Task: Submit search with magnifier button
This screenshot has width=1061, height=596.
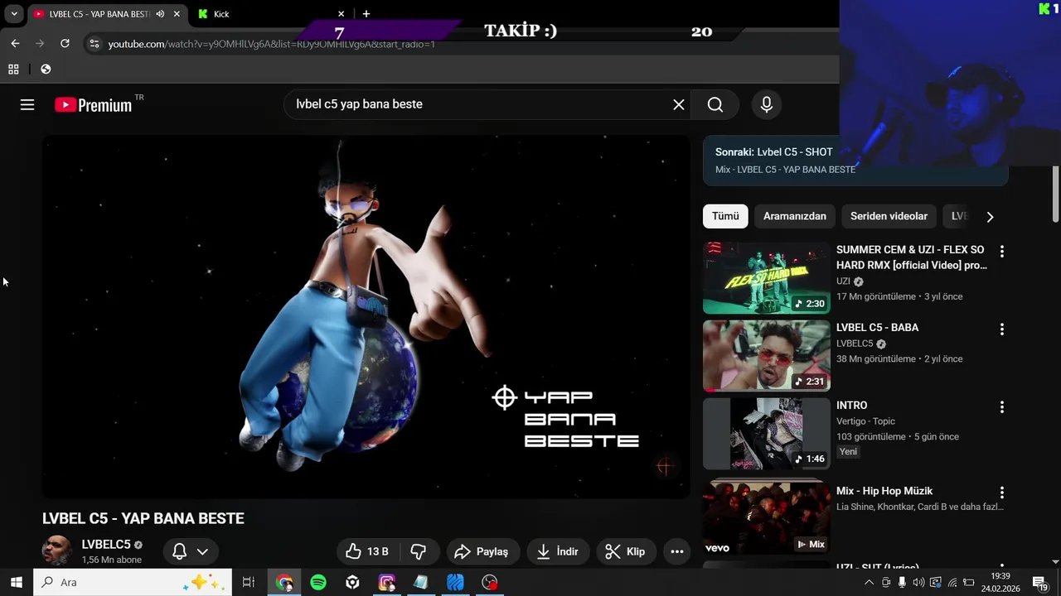Action: click(715, 104)
